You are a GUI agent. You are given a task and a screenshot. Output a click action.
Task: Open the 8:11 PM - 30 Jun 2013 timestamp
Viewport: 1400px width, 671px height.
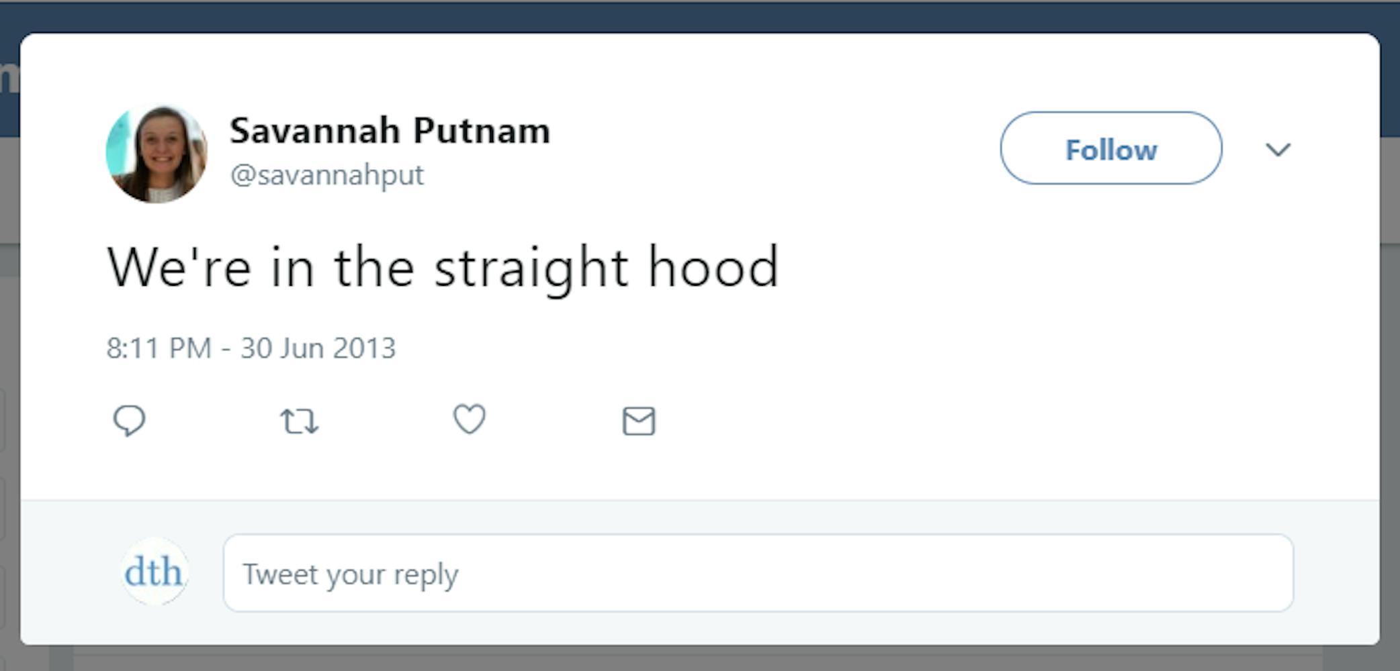tap(251, 348)
